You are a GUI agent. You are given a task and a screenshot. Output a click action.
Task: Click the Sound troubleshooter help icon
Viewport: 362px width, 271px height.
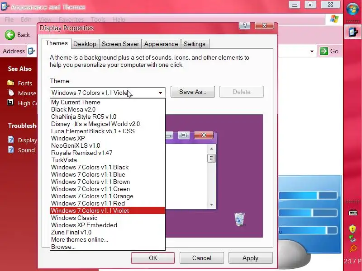pos(11,150)
